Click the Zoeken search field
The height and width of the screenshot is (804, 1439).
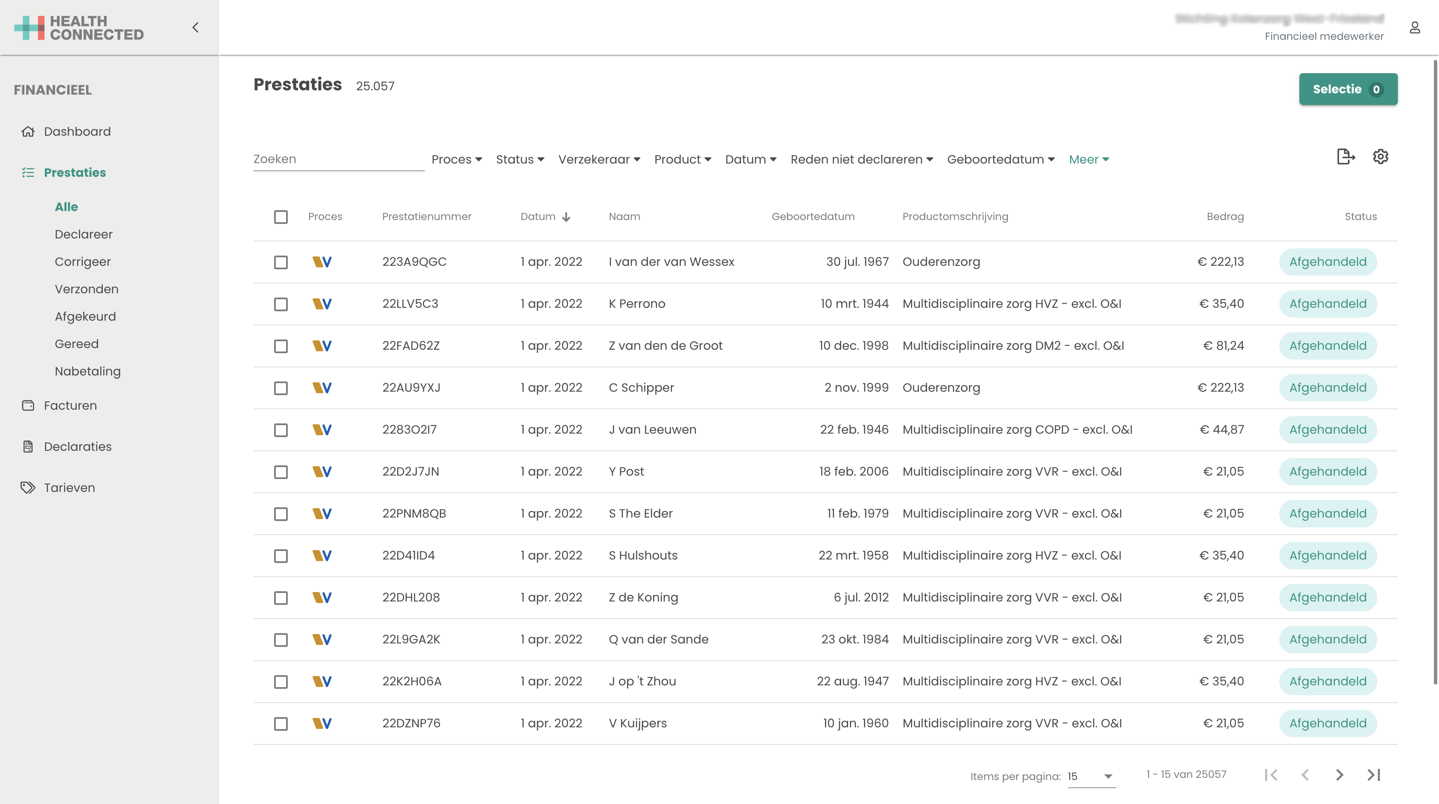(x=338, y=159)
